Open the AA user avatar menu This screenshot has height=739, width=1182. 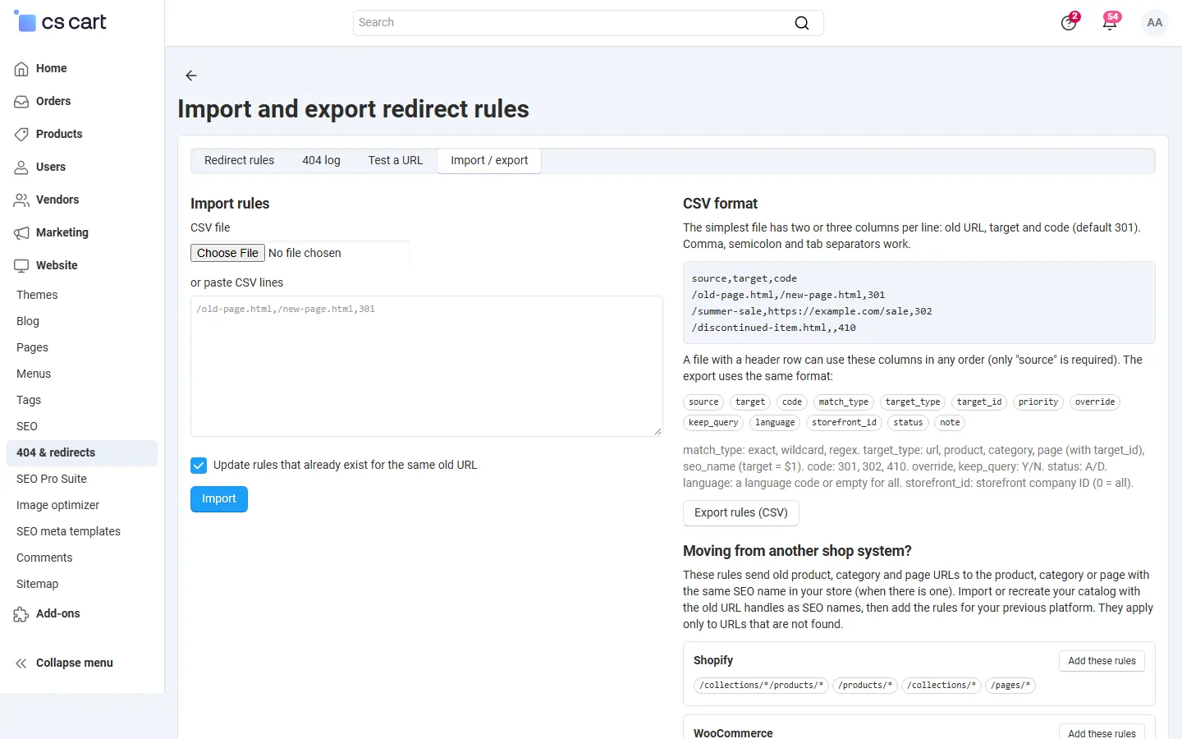point(1155,23)
